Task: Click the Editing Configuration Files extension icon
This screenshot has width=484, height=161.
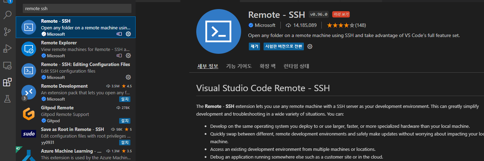Action: (28, 71)
